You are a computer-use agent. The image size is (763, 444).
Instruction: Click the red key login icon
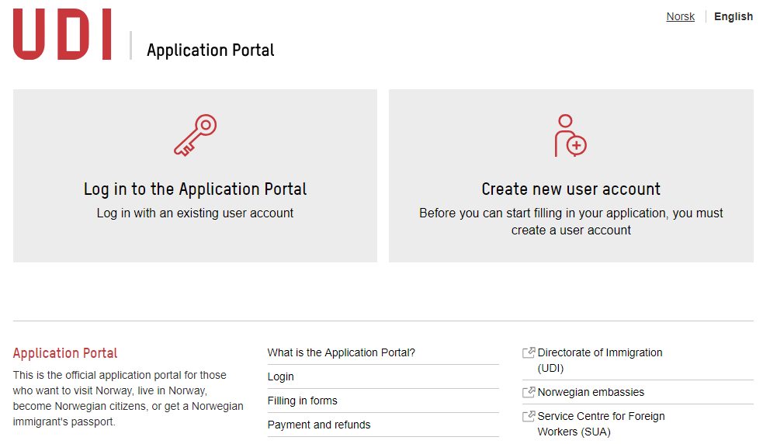pos(195,135)
